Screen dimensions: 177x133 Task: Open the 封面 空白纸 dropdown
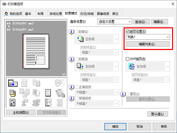click(97, 39)
